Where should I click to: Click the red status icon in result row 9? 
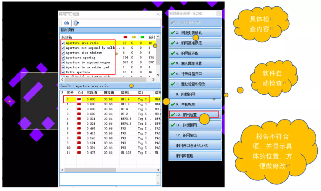79,143
